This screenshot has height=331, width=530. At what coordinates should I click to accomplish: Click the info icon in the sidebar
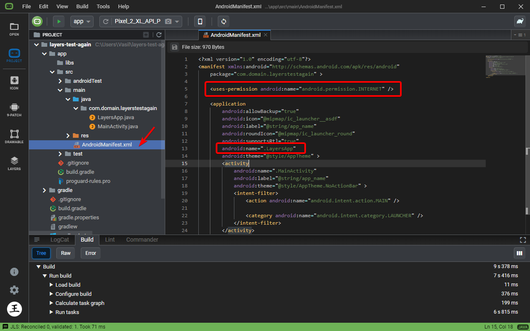[14, 272]
